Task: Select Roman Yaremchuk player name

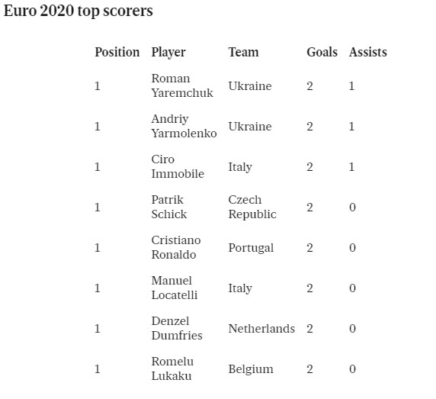Action: coord(182,85)
